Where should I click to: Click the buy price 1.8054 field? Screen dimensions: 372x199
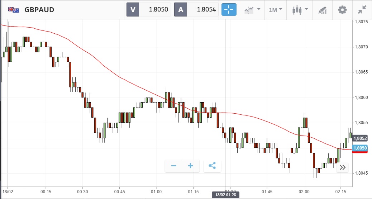203,10
